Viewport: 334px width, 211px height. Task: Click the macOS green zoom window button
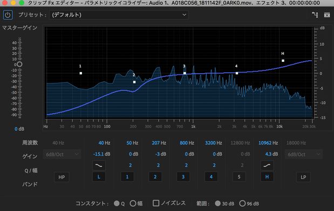pos(21,3)
